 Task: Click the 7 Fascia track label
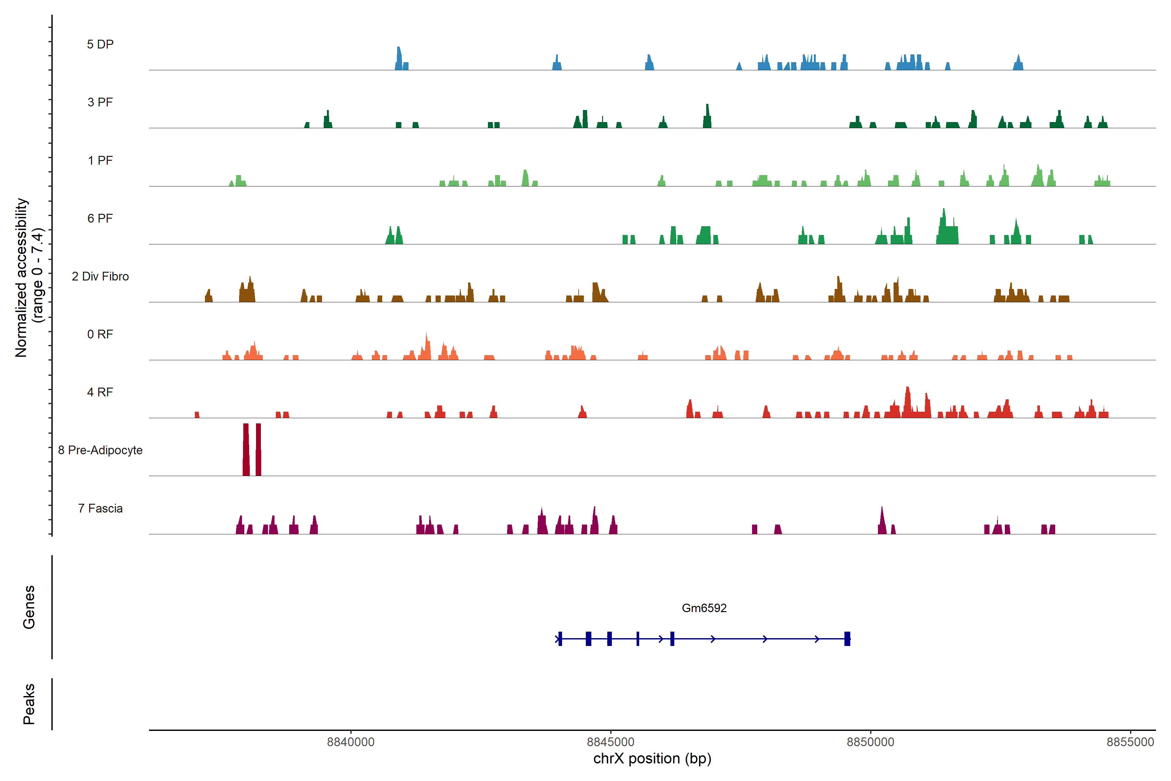tap(100, 508)
